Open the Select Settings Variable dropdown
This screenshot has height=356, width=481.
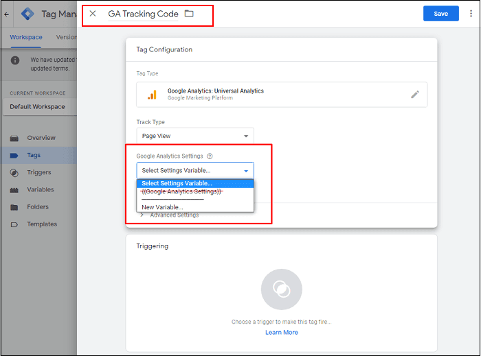pos(195,171)
